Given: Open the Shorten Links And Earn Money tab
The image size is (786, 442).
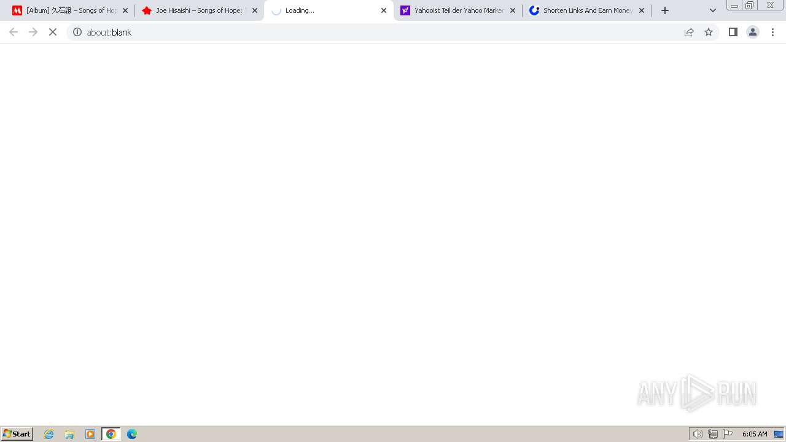Looking at the screenshot, I should (x=586, y=10).
